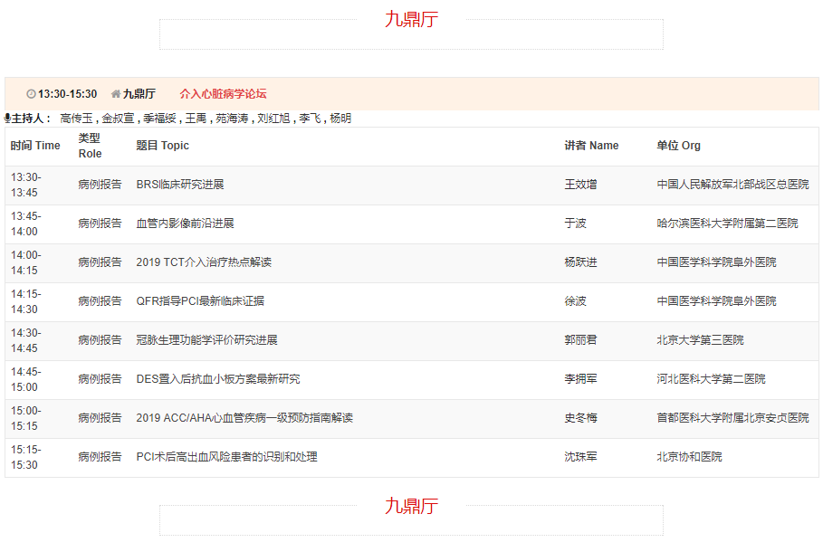This screenshot has height=552, width=823.
Task: Click 病例报告 in the 沈珠军 row
Action: coord(100,456)
